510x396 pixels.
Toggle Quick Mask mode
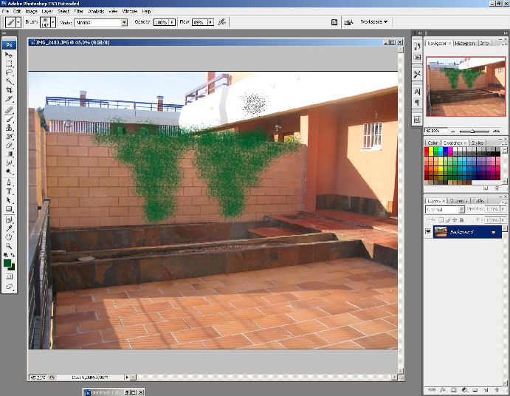[x=9, y=276]
